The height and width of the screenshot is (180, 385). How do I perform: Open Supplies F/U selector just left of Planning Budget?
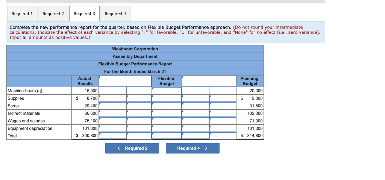point(223,98)
